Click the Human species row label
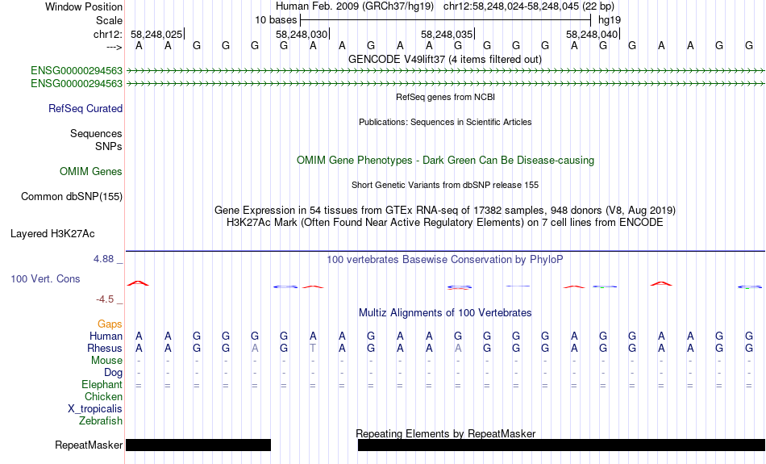The width and height of the screenshot is (766, 464). click(106, 336)
